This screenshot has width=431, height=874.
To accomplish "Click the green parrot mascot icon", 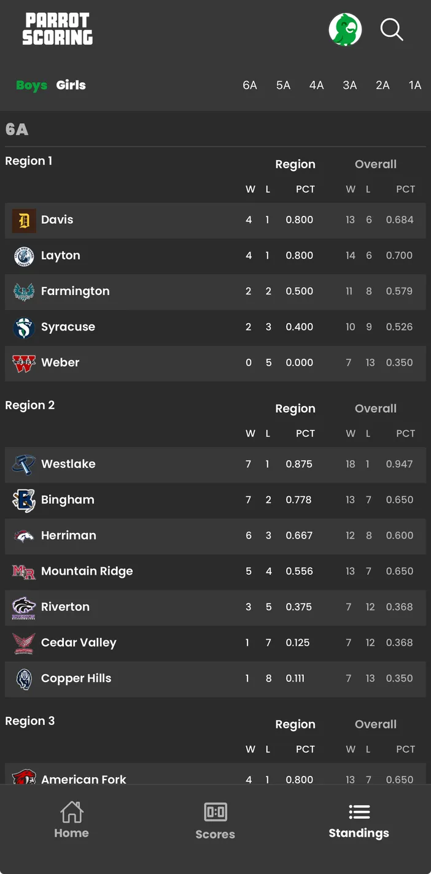I will [x=346, y=29].
